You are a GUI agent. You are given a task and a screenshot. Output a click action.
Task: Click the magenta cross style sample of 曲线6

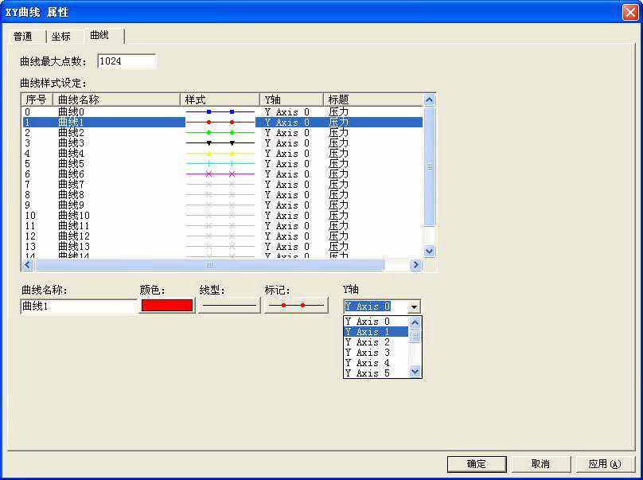point(220,174)
